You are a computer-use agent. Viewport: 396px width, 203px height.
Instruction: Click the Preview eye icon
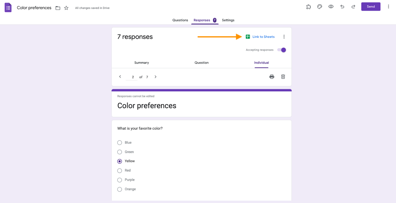pos(331,7)
